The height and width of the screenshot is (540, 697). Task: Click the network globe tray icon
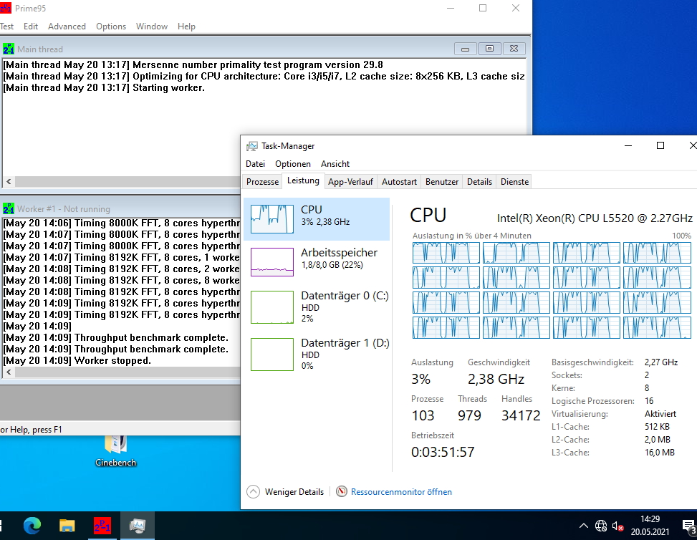coord(601,526)
